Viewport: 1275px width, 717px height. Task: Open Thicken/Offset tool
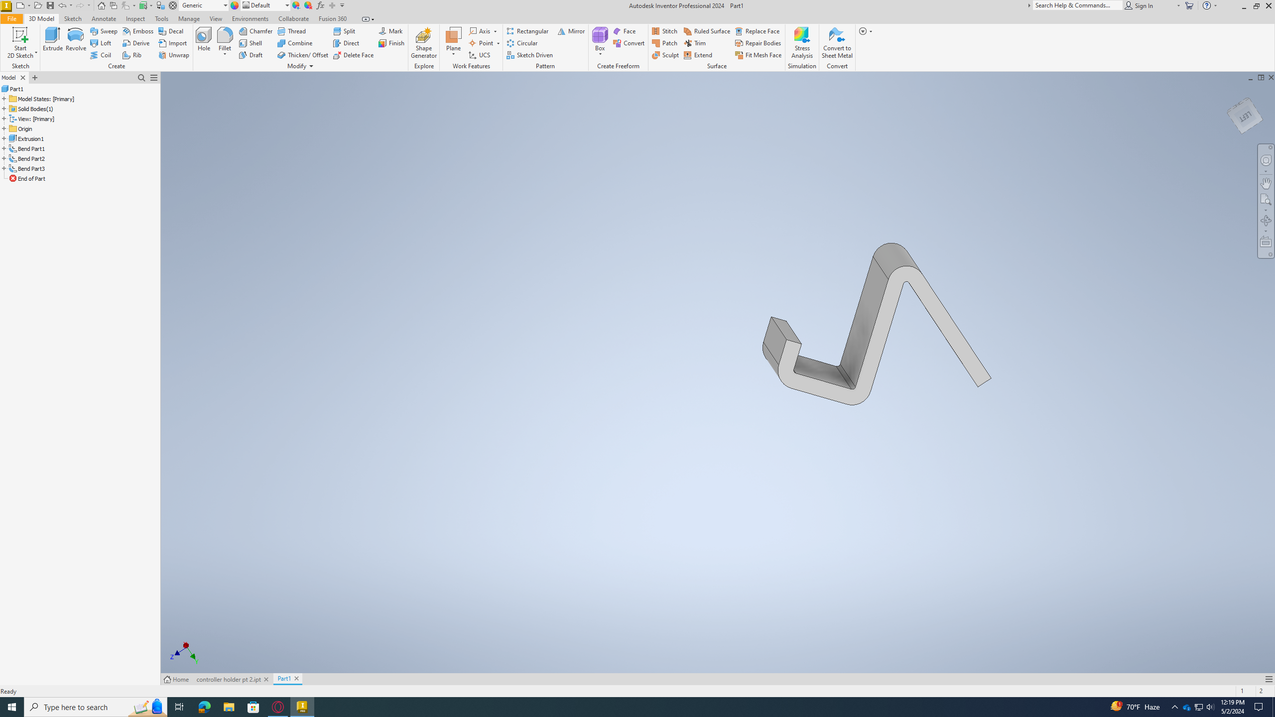click(303, 55)
